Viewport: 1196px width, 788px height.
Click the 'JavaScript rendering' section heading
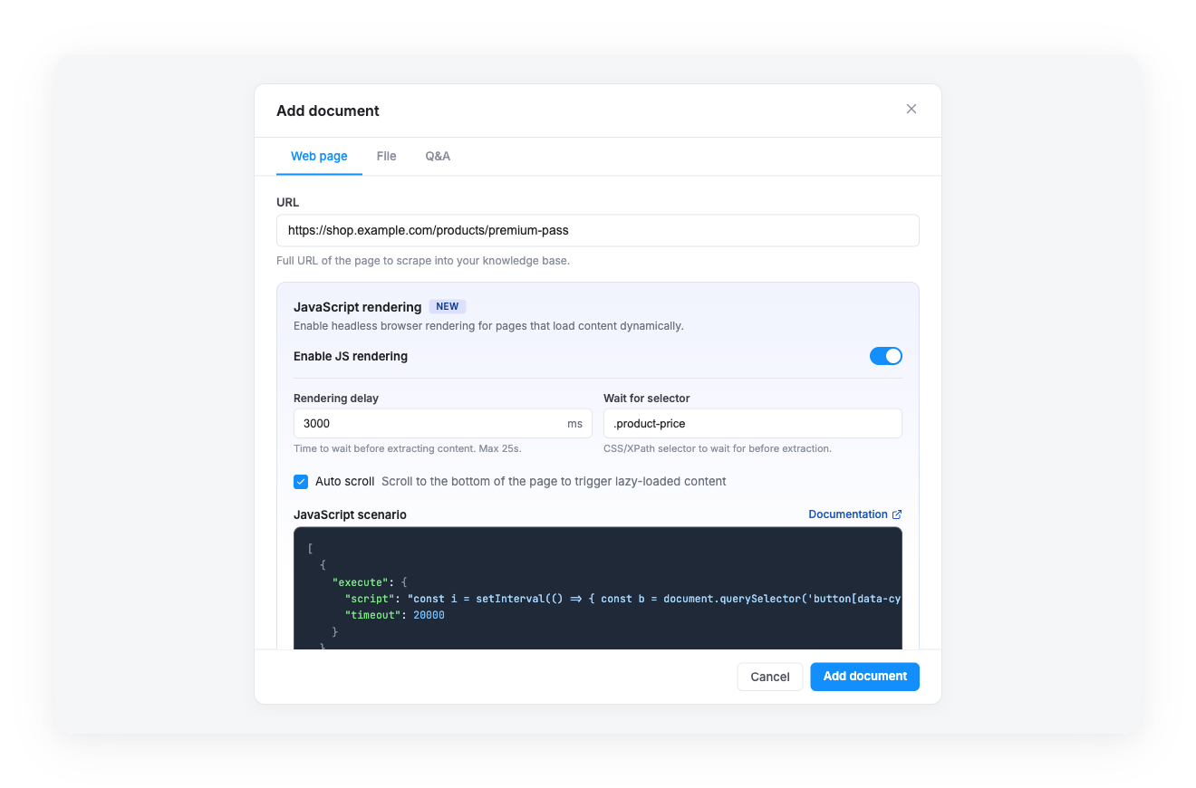point(357,307)
